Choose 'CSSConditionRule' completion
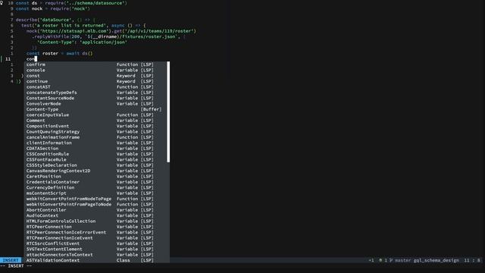Screen dimensions: 485x273 (97, 154)
